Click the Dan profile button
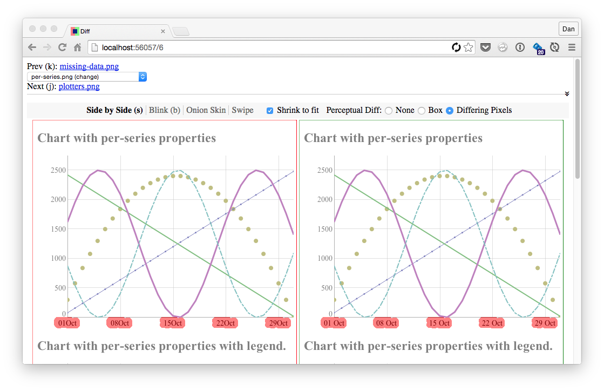This screenshot has height=391, width=604. click(568, 29)
